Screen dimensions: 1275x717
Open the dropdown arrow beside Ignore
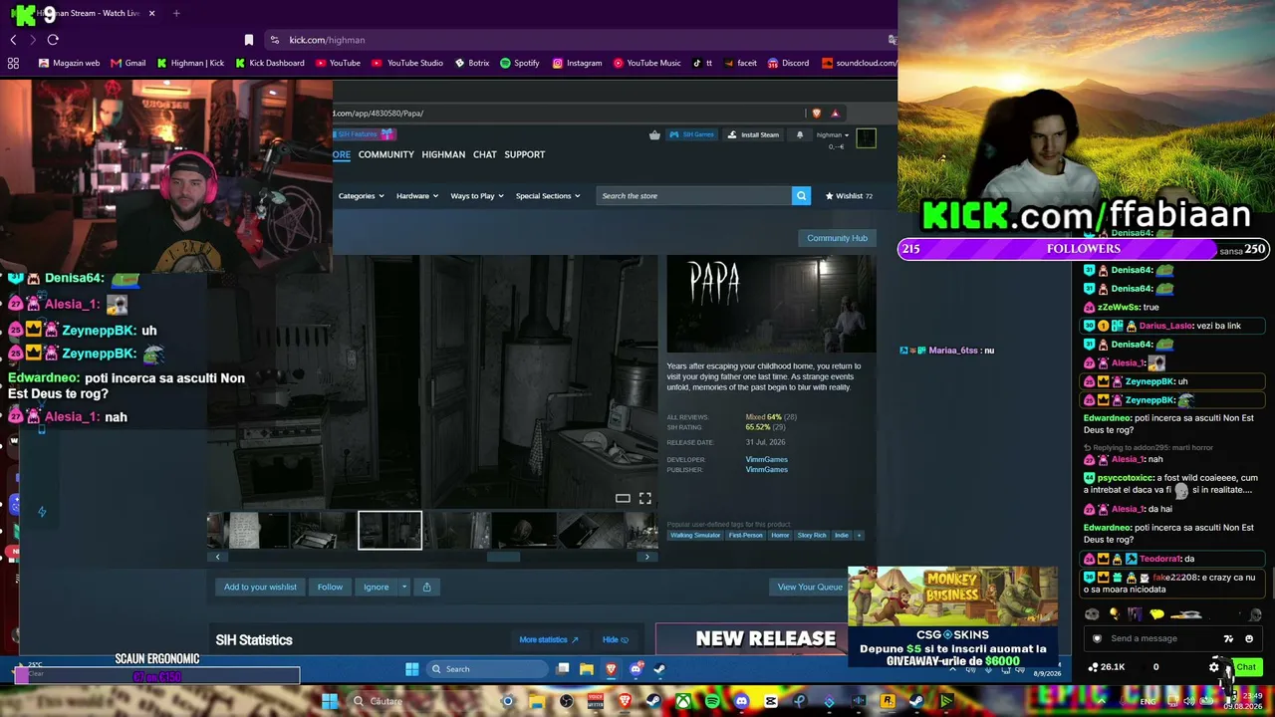(404, 588)
